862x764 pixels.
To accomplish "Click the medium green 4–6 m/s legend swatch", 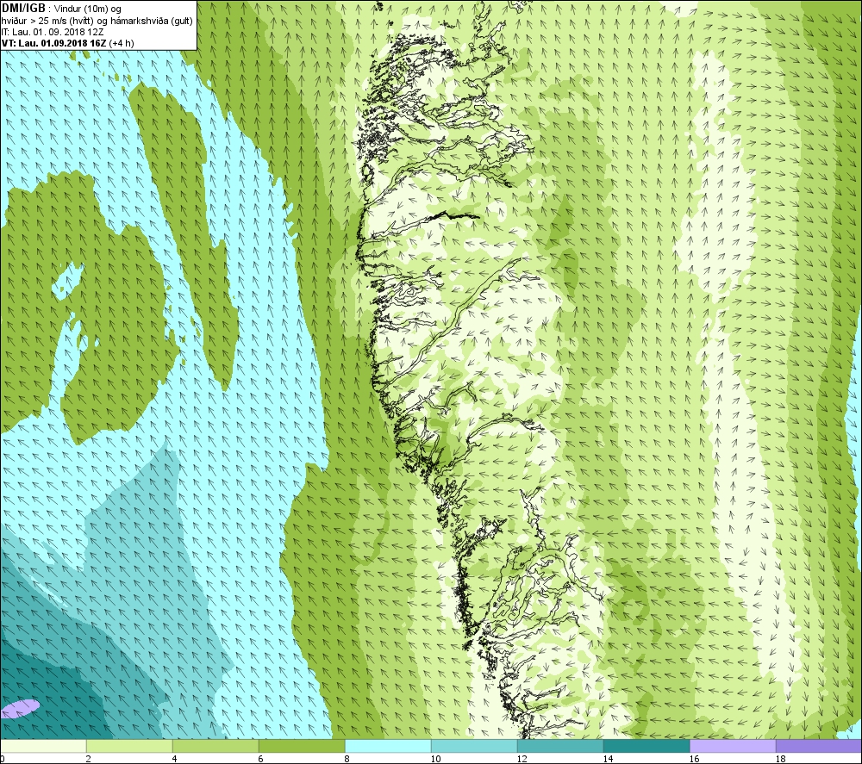I will (215, 746).
